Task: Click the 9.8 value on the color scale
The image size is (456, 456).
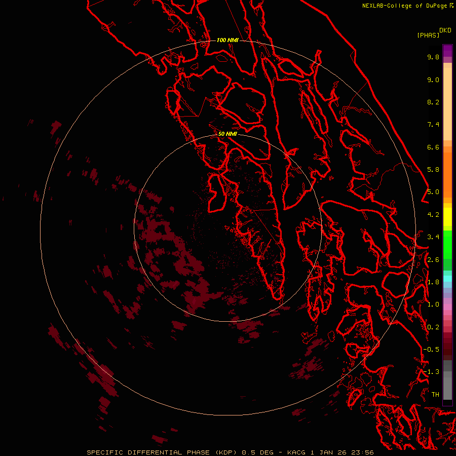Action: coord(433,57)
